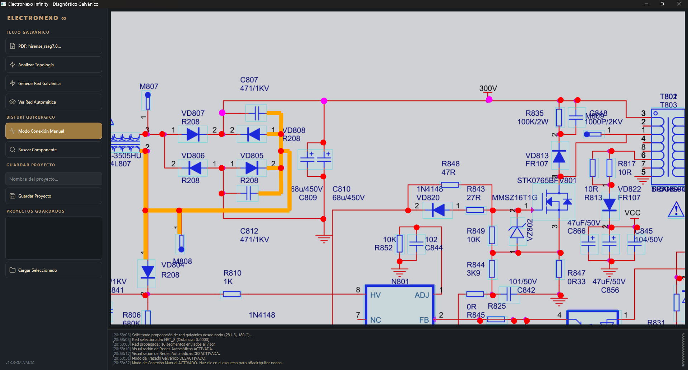Maximize the ElectroNexo Infinity window
The width and height of the screenshot is (688, 370).
pyautogui.click(x=663, y=4)
